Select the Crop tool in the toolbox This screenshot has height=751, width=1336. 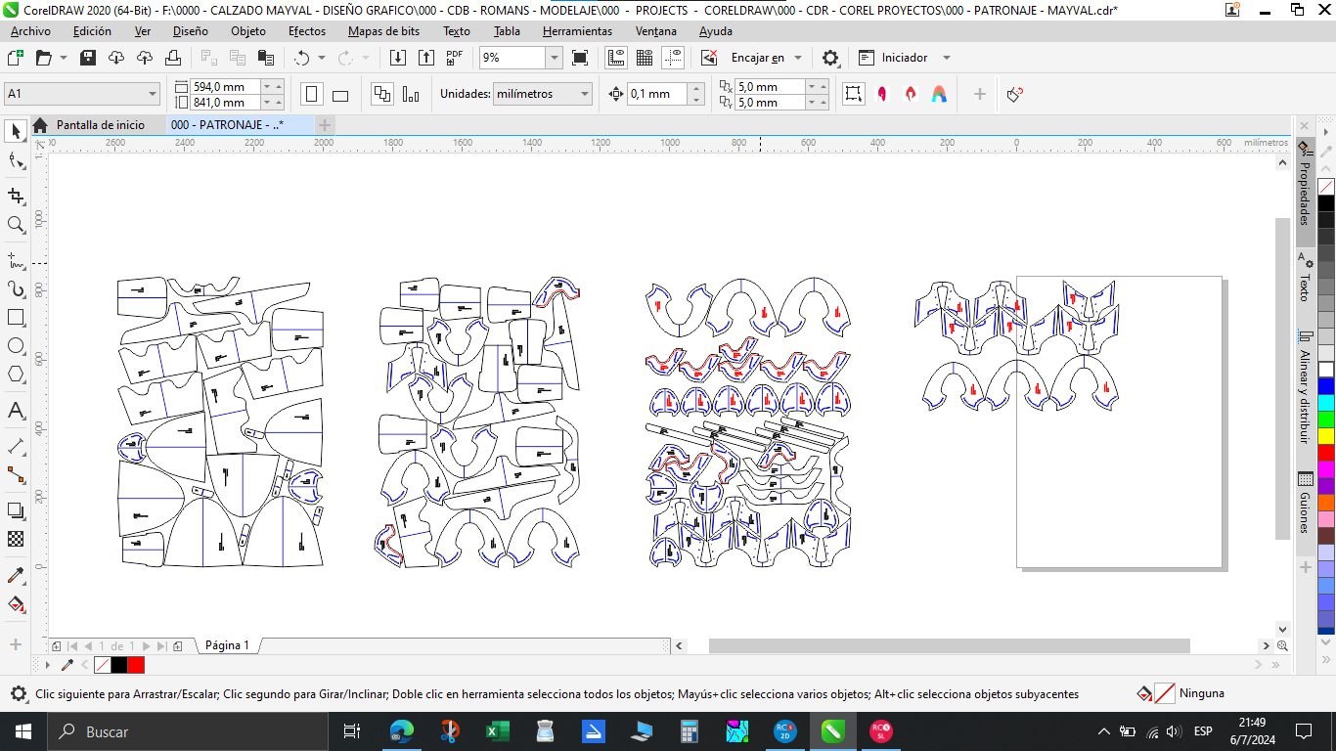(x=16, y=196)
